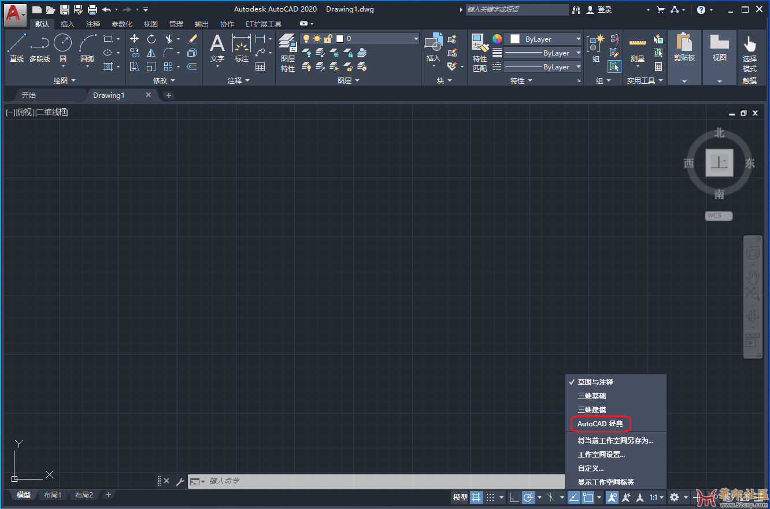The height and width of the screenshot is (509, 770).
Task: Toggle Group Selection on/off in Group panel
Action: (614, 67)
